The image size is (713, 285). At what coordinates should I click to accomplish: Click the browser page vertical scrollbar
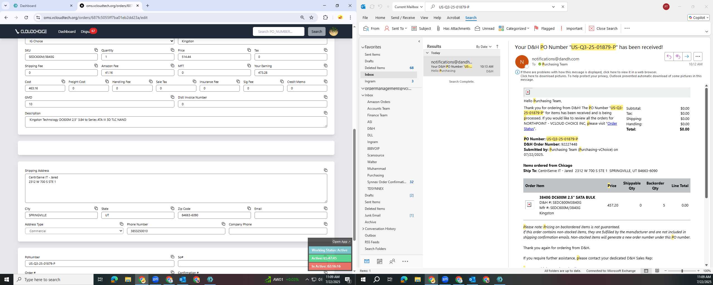[x=354, y=184]
